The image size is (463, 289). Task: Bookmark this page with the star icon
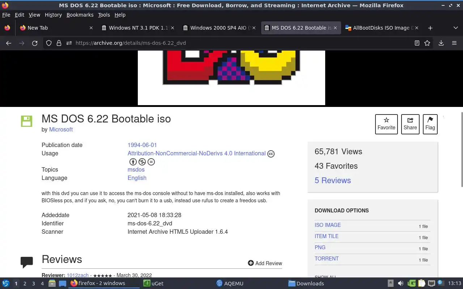[x=427, y=43]
